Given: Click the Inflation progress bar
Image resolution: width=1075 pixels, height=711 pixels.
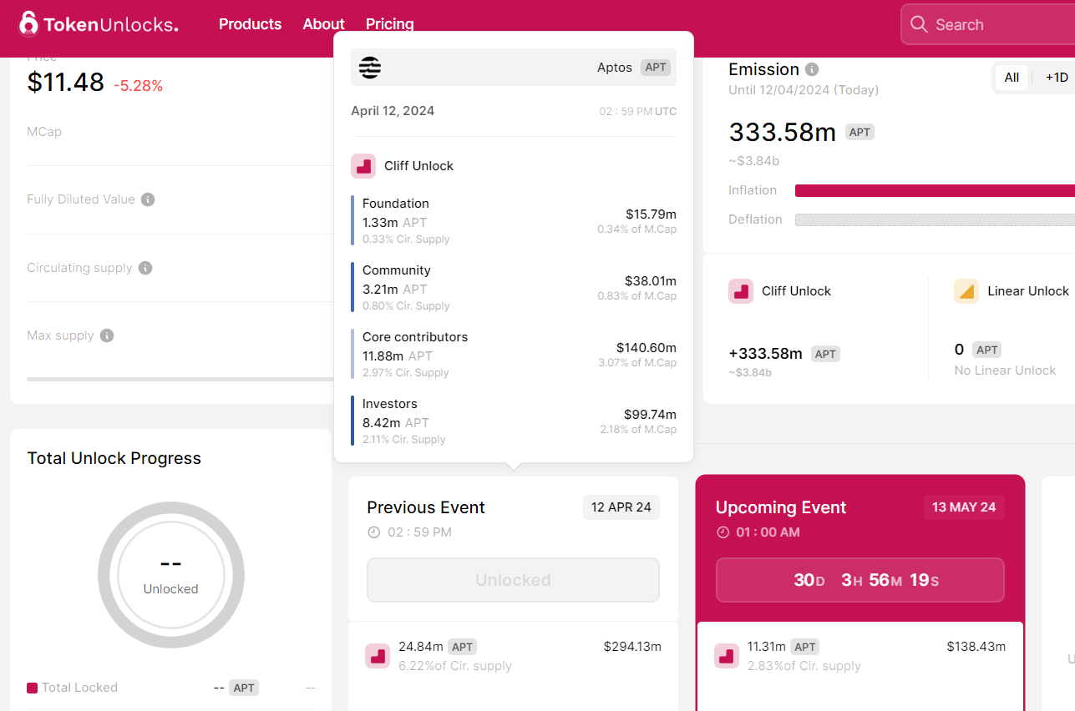Looking at the screenshot, I should point(935,190).
